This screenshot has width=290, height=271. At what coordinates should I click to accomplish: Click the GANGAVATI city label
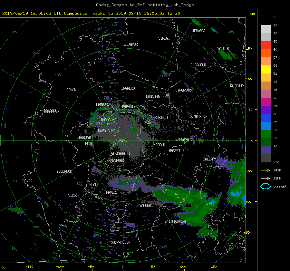coord(184,140)
